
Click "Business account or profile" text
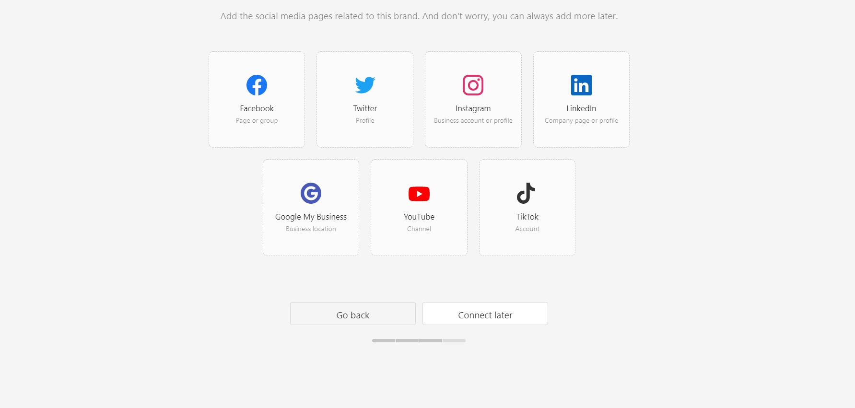(473, 120)
